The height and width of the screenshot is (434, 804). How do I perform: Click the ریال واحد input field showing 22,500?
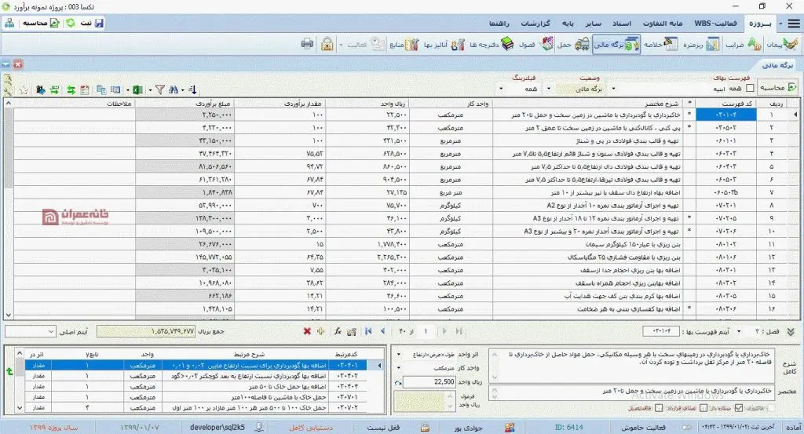(x=429, y=381)
